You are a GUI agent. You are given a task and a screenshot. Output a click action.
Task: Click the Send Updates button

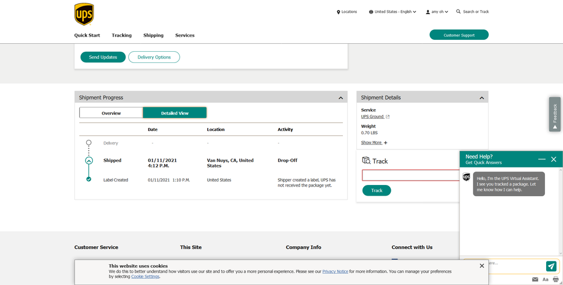103,57
